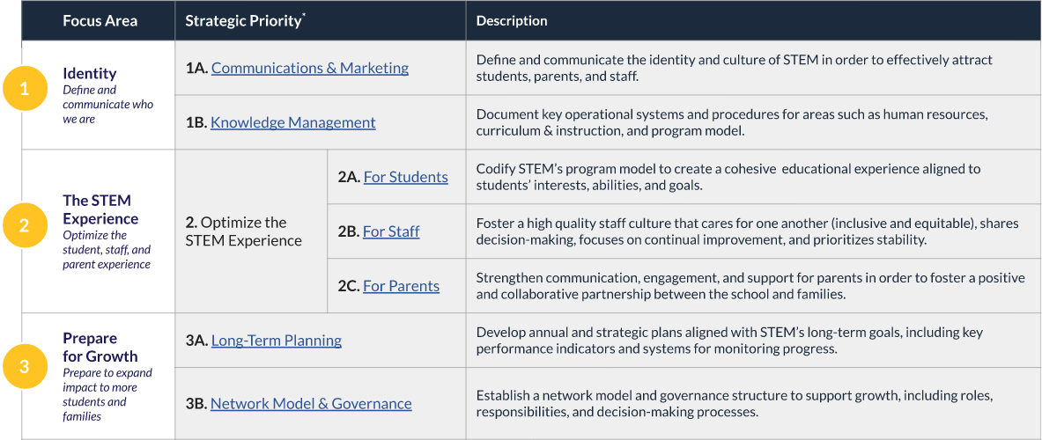The width and height of the screenshot is (1042, 440).
Task: Open the Network Model & Governance link
Action: (x=311, y=403)
